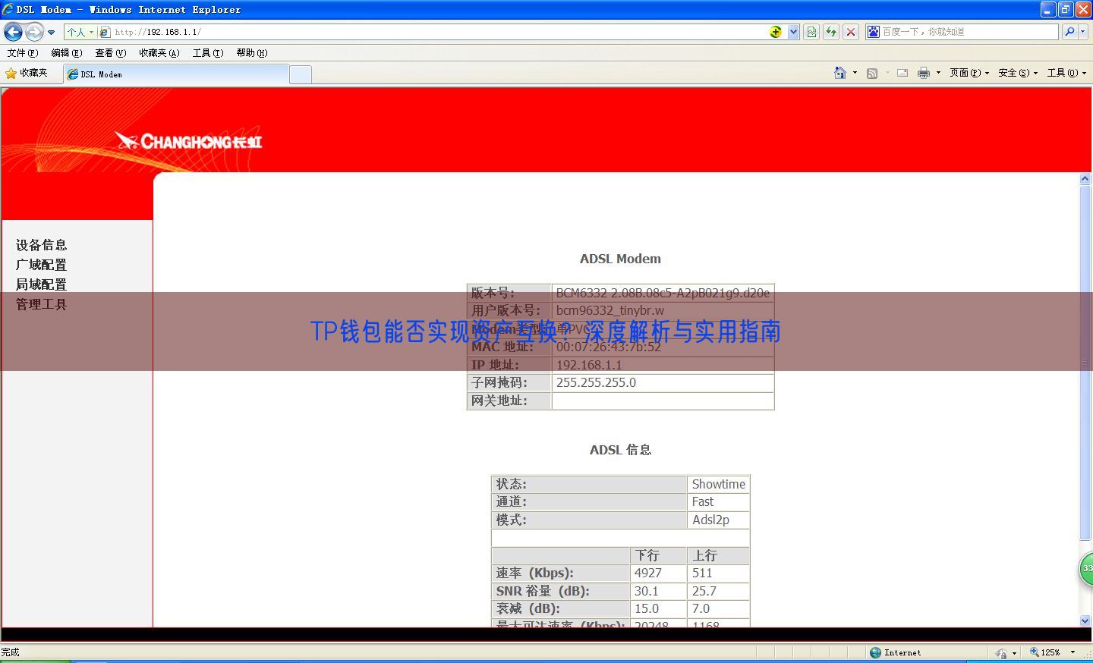
Task: Click the Print icon
Action: 924,73
